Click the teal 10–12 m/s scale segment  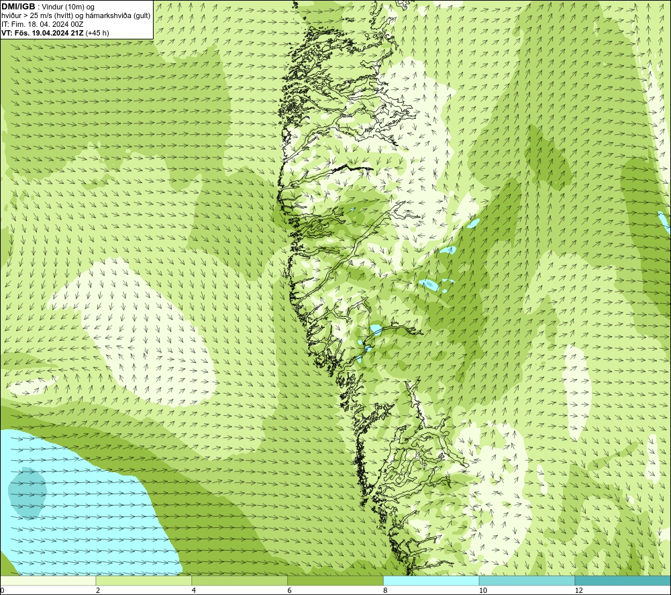point(527,580)
